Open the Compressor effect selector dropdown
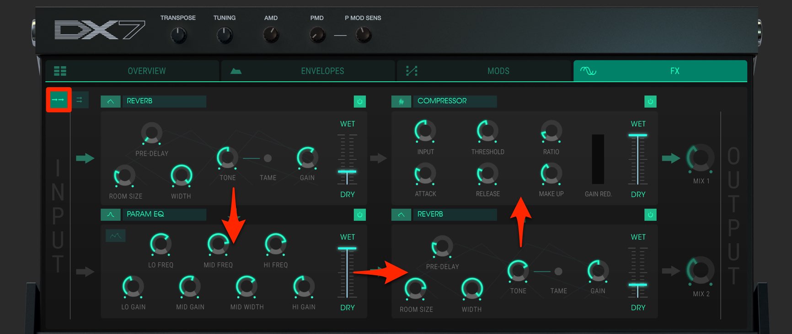792x334 pixels. point(455,101)
